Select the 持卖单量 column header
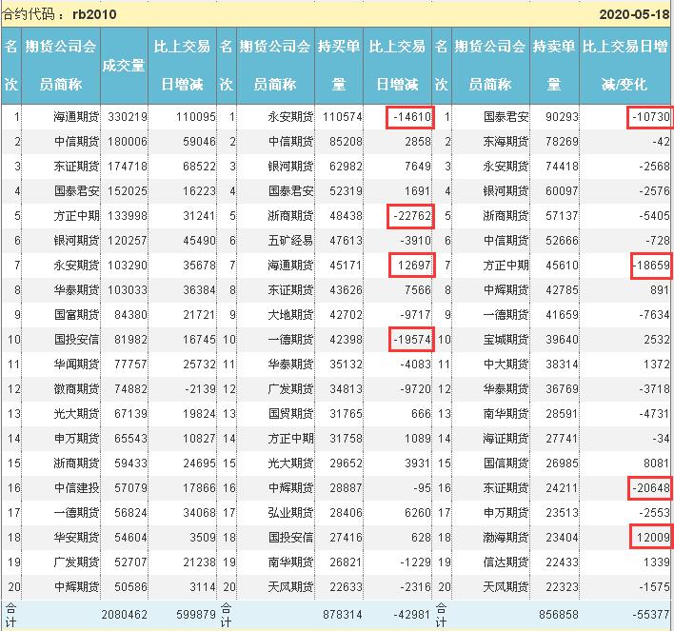The width and height of the screenshot is (674, 631). (554, 65)
